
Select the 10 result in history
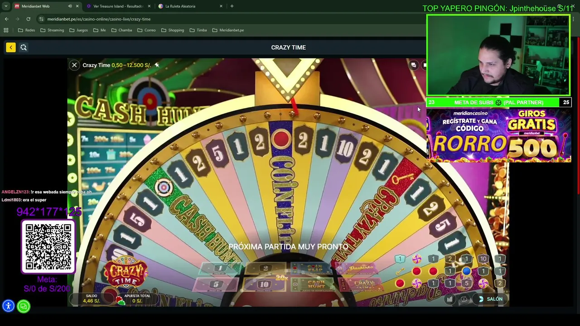point(483,259)
